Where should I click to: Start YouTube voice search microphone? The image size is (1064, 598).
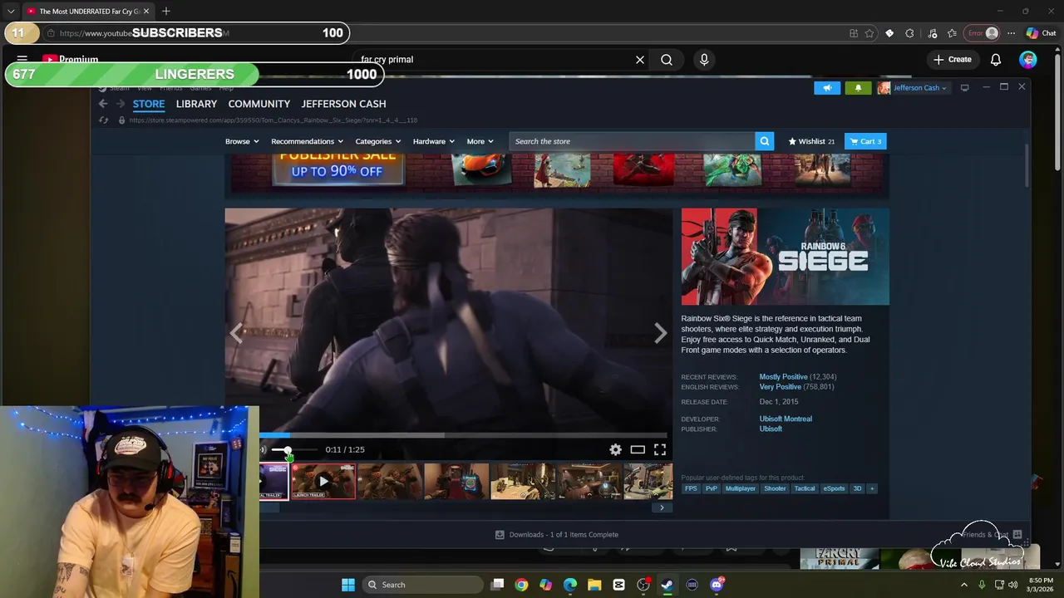704,60
